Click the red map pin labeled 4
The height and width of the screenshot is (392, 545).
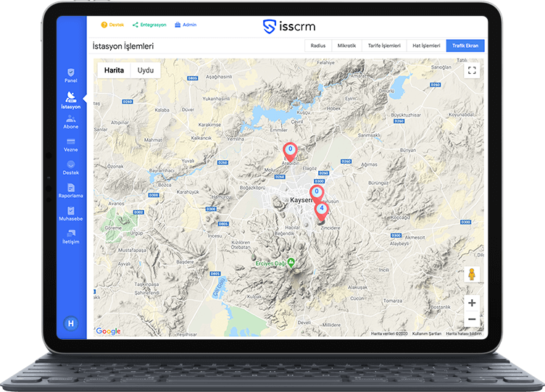pos(322,211)
